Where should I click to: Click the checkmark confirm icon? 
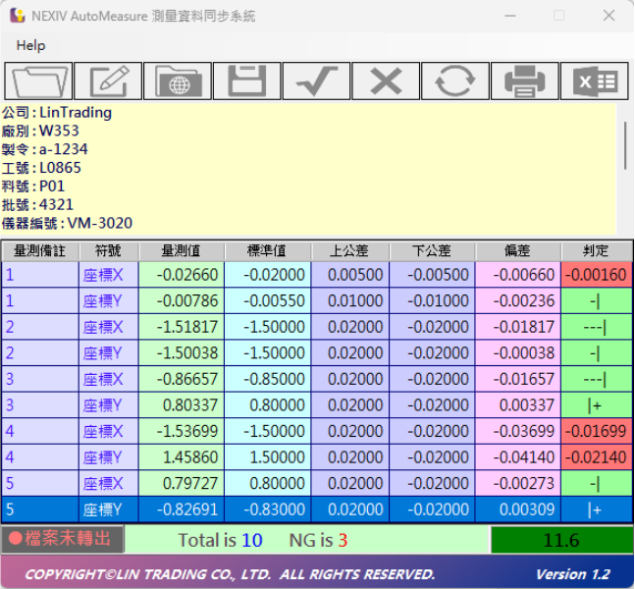click(316, 81)
